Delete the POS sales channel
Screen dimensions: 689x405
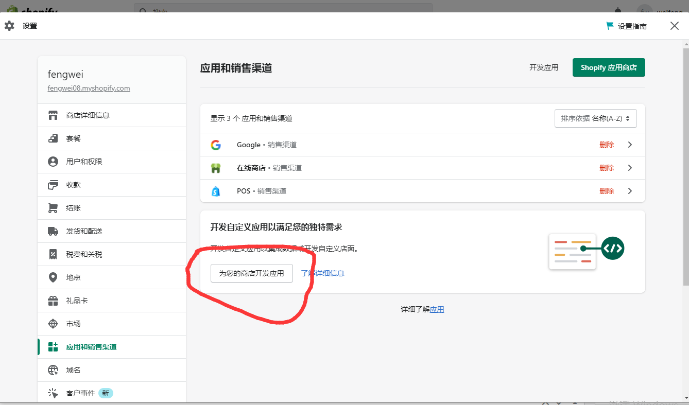(x=607, y=191)
